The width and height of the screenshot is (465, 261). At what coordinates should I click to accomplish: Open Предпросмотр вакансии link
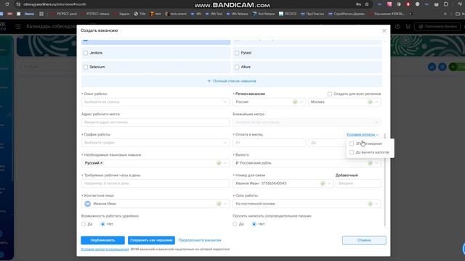click(x=200, y=240)
